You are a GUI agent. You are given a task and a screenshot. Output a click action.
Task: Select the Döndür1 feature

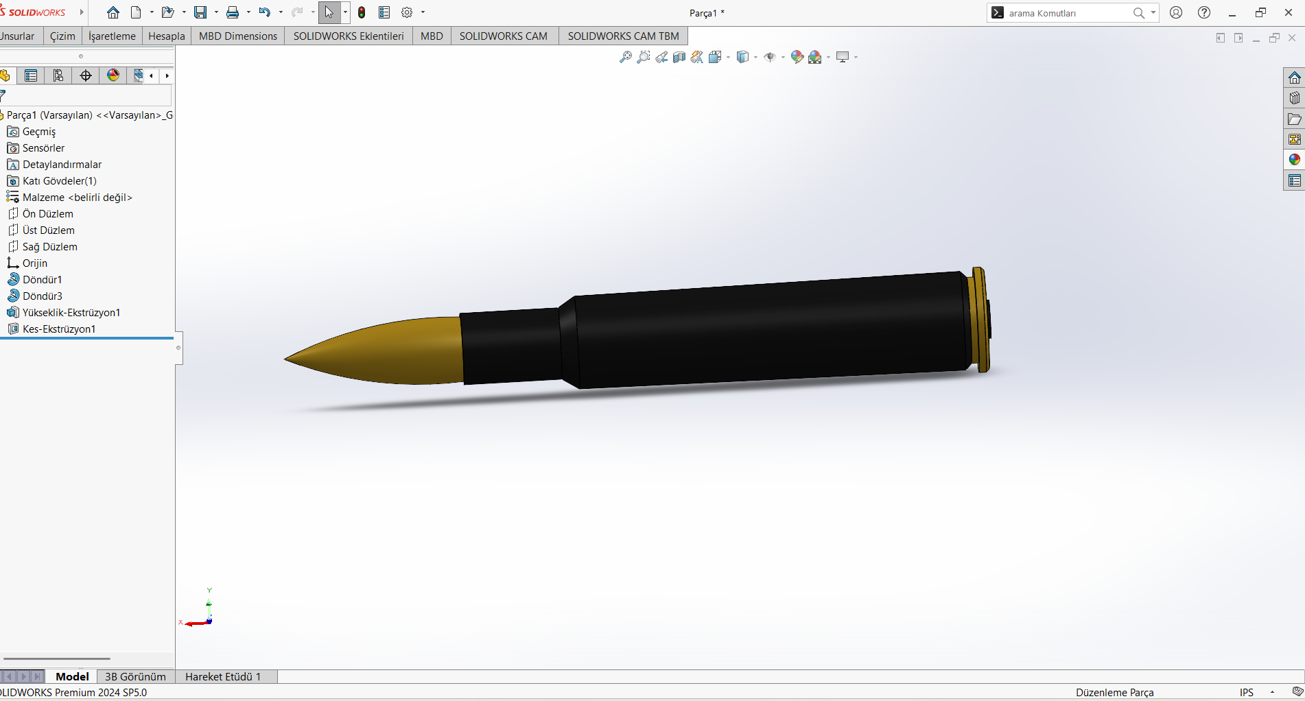pos(43,279)
